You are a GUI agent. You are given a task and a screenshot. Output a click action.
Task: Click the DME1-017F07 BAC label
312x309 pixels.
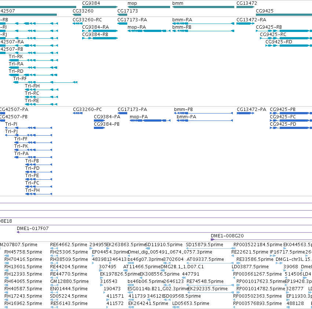pyautogui.click(x=33, y=229)
